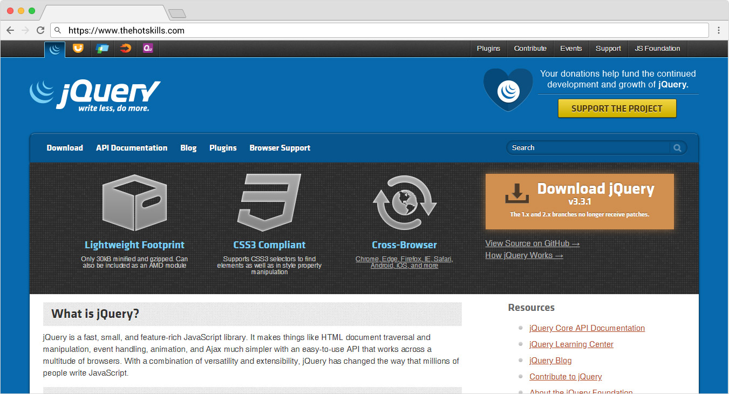Click the Download jQuery v3.3.1 button

pyautogui.click(x=580, y=201)
